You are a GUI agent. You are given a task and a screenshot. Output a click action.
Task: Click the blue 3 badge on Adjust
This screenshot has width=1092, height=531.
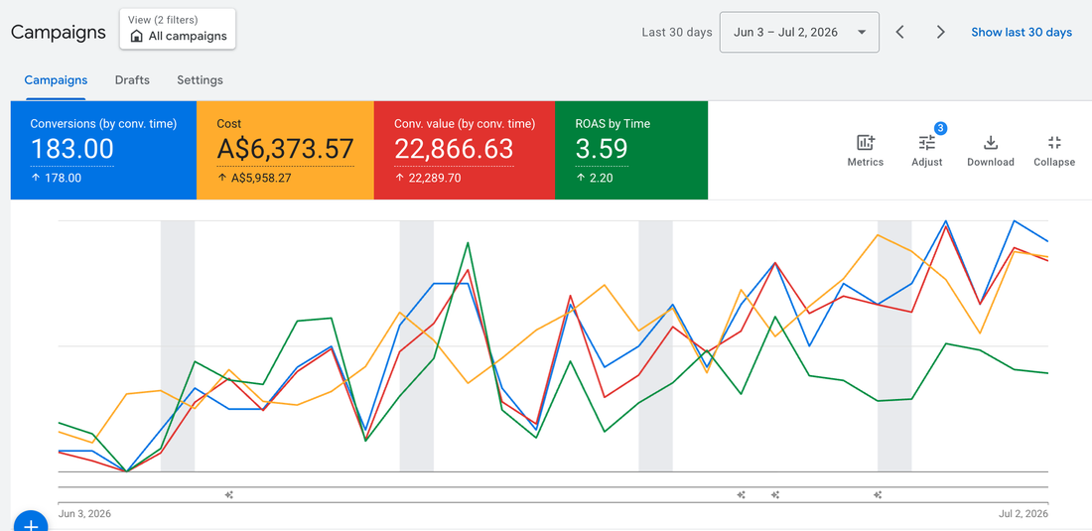[x=940, y=128]
